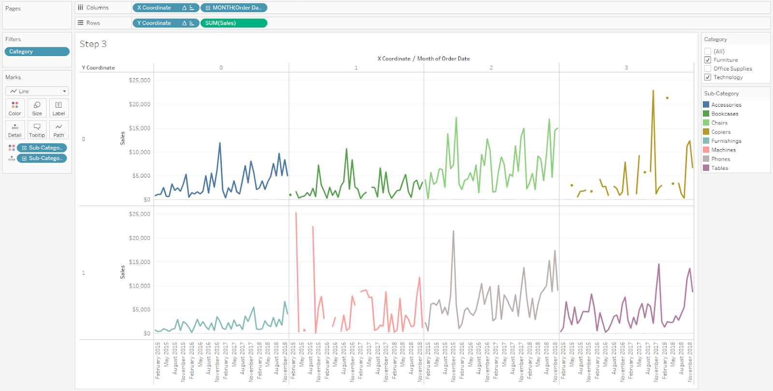The height and width of the screenshot is (391, 773).
Task: Select the Category filter pill
Action: 37,52
